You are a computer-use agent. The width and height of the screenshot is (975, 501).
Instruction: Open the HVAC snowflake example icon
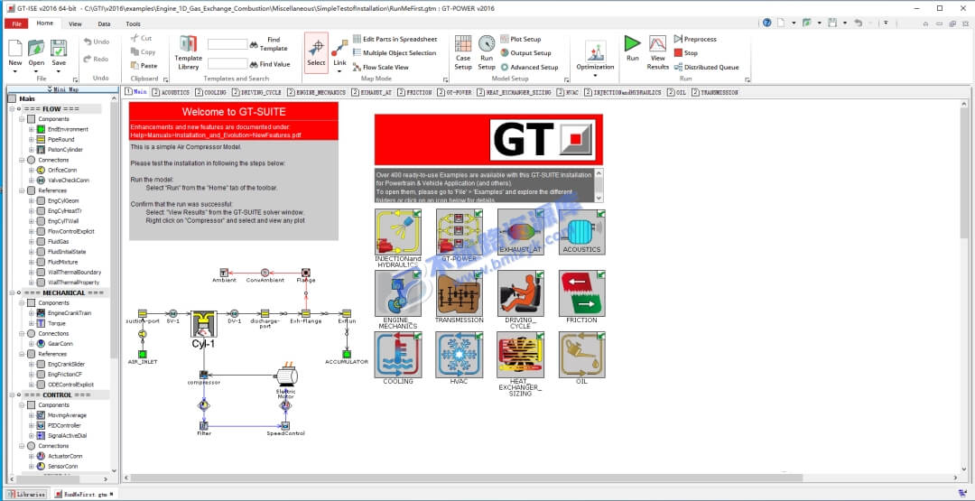coord(459,354)
